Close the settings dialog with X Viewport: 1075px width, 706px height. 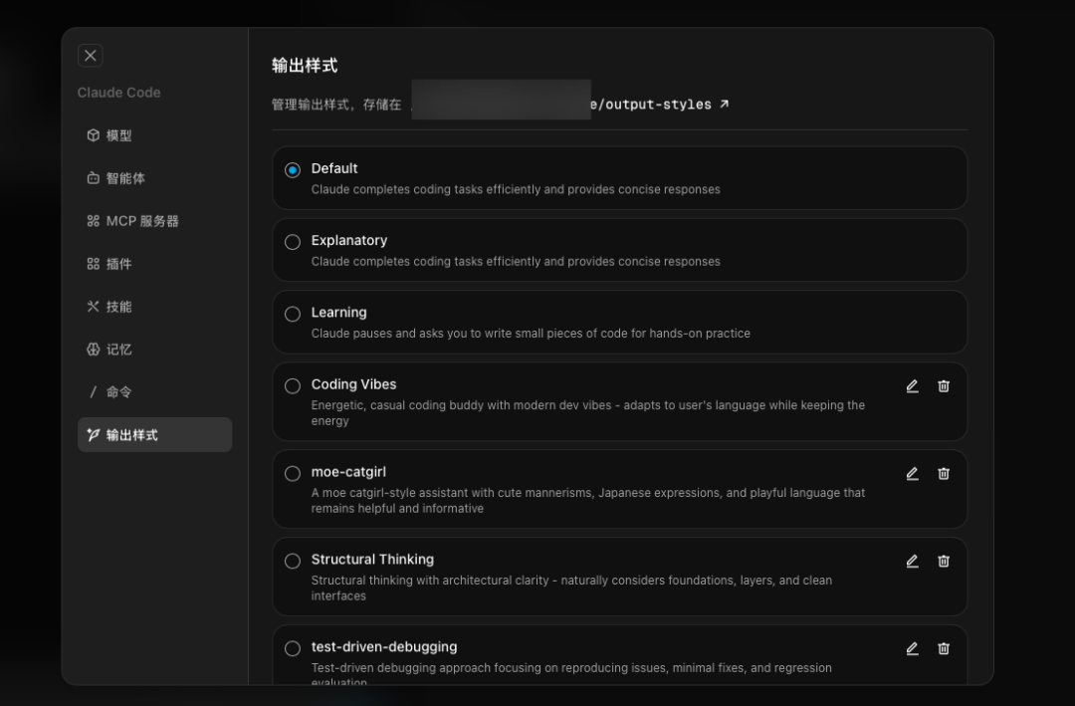(x=91, y=56)
